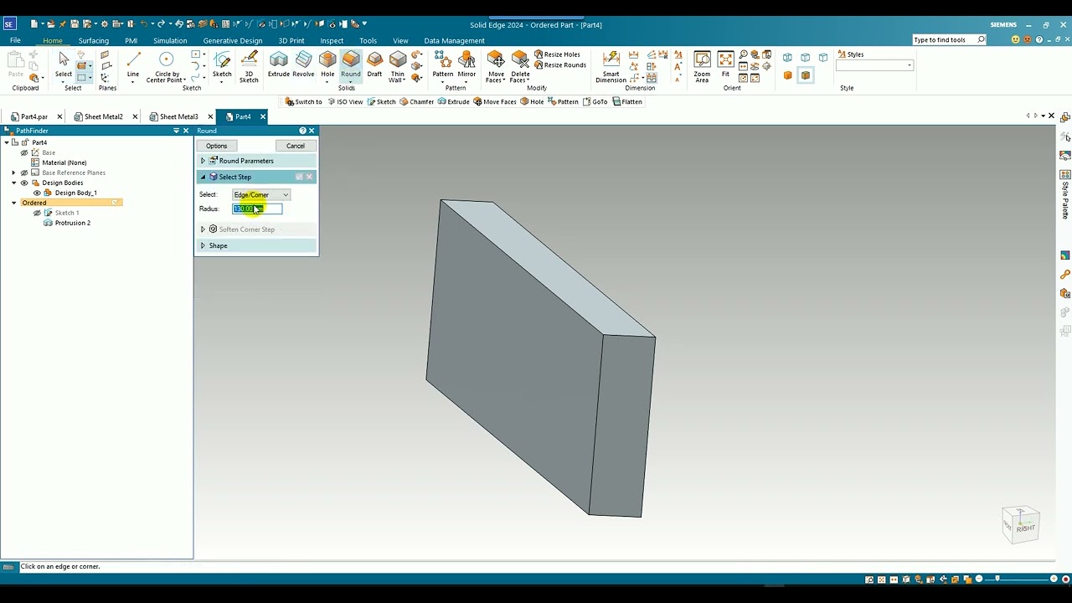The image size is (1072, 603).
Task: Click the Round help question mark icon
Action: [302, 131]
